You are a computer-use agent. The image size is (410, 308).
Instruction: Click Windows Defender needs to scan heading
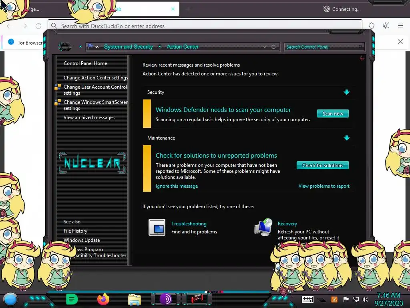click(x=223, y=110)
